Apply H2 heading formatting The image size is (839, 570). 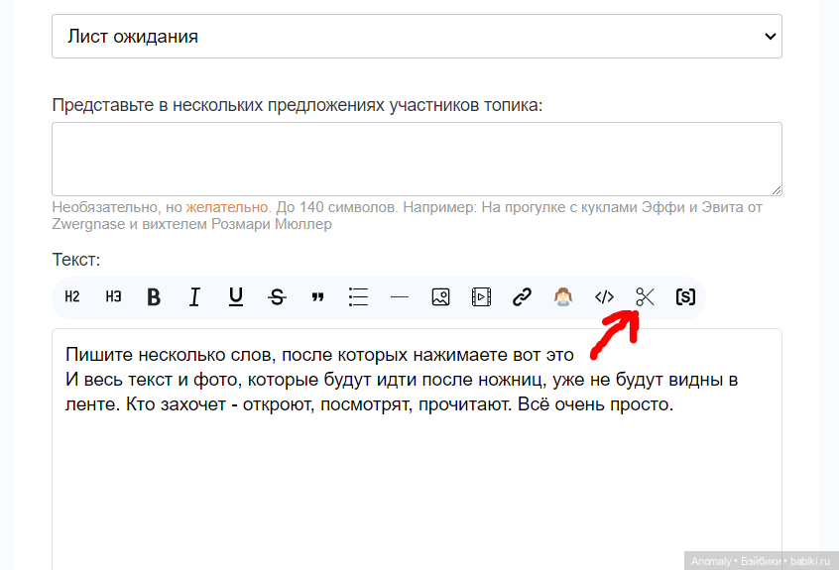coord(72,296)
